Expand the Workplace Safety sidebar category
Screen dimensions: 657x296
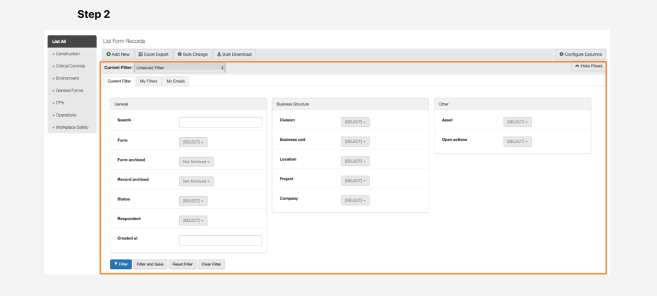click(x=71, y=127)
